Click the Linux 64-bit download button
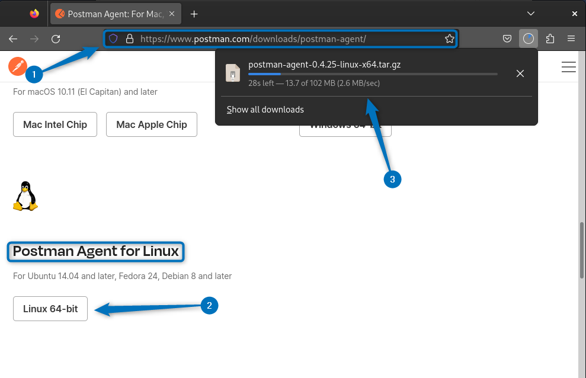The image size is (586, 378). (50, 309)
